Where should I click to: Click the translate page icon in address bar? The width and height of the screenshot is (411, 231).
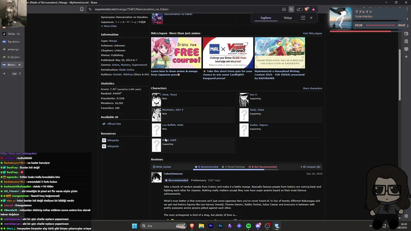pos(291,9)
